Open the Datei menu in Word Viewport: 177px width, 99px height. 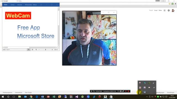pos(6,5)
